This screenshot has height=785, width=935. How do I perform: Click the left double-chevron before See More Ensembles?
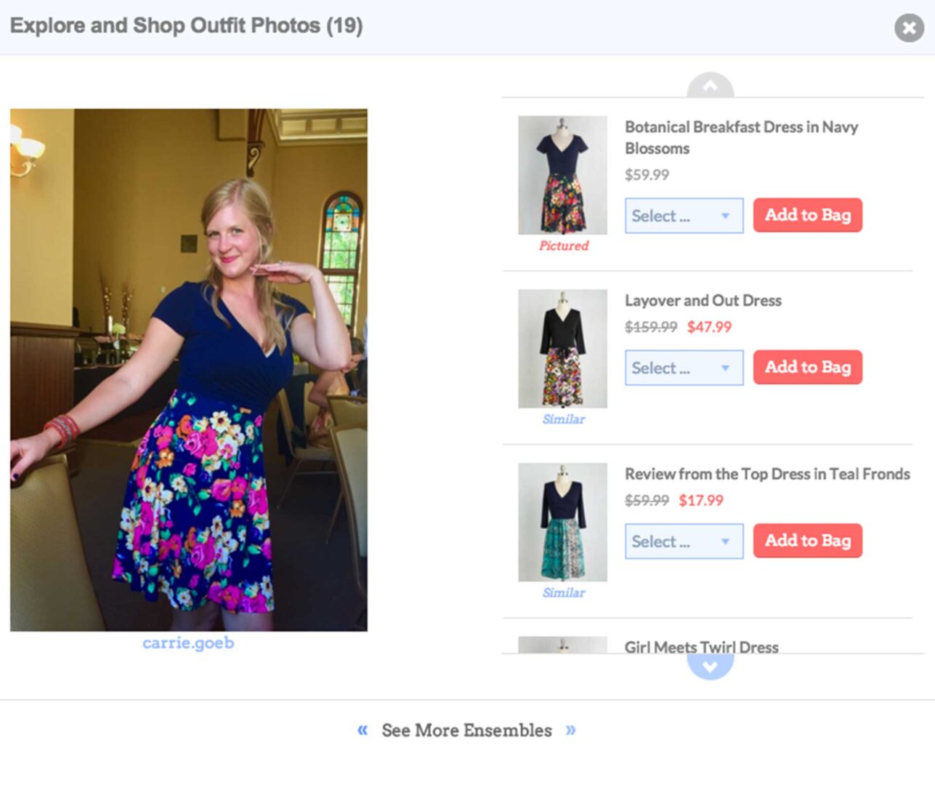pos(363,730)
